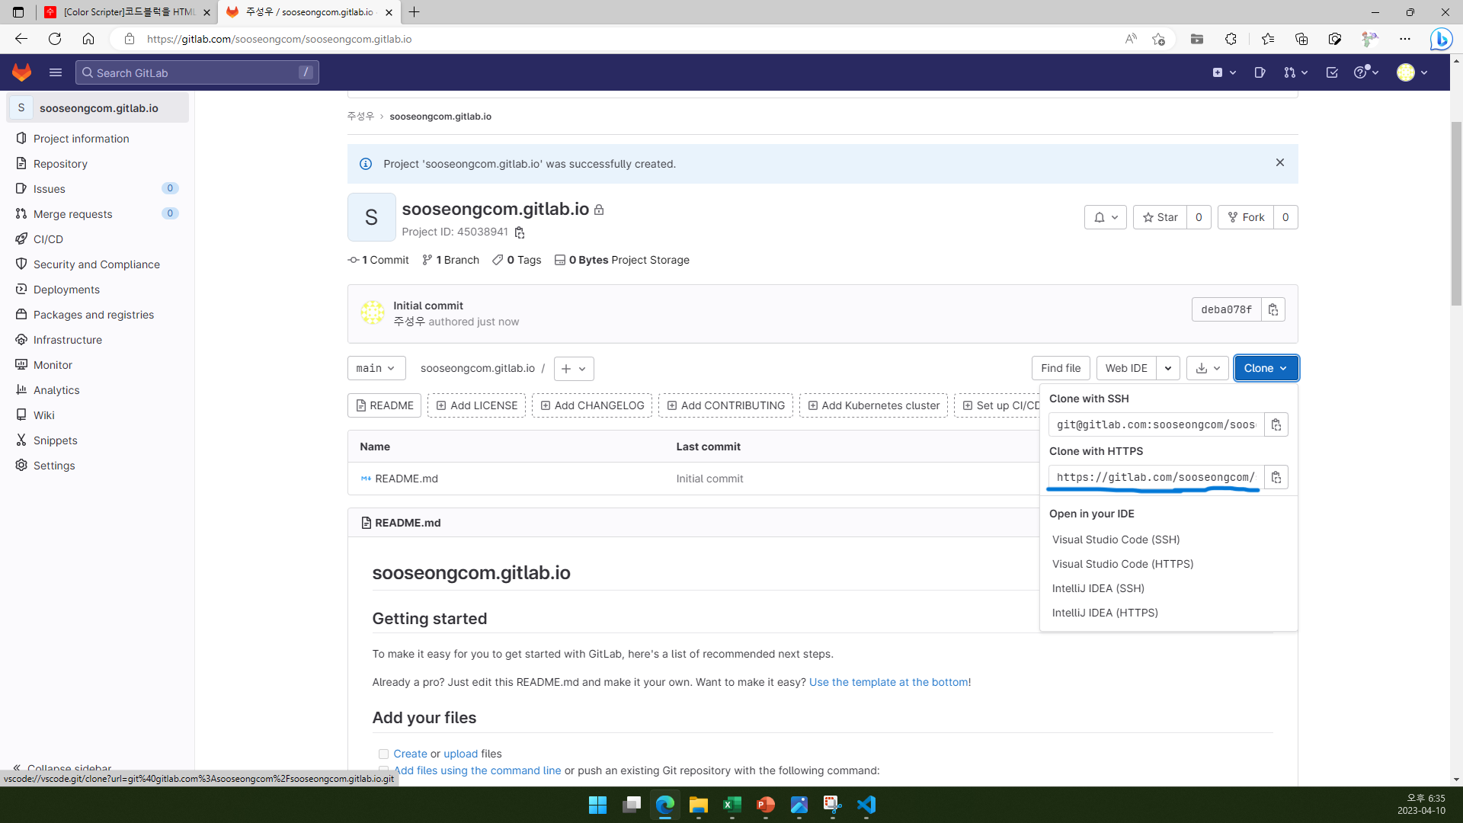Open Excel from the Windows taskbar
The image size is (1463, 823).
pos(732,805)
